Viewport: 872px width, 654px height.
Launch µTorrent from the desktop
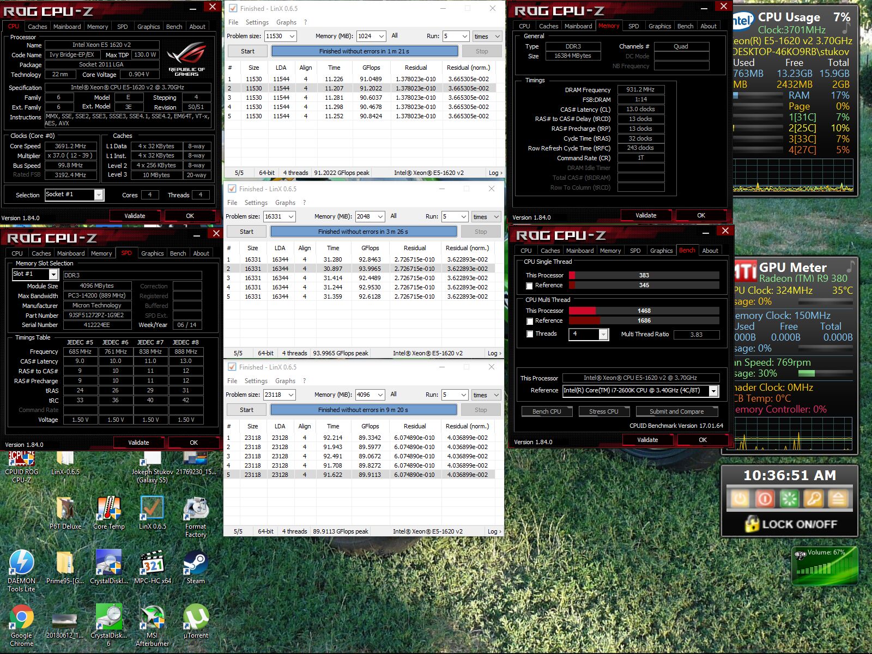coord(196,622)
